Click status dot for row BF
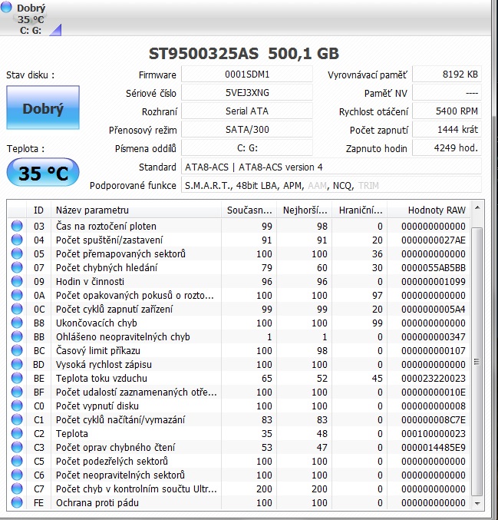This screenshot has height=520, width=498. 17,392
